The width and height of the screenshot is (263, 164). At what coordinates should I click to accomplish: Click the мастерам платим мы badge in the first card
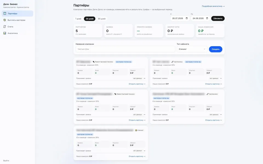[x=124, y=62]
